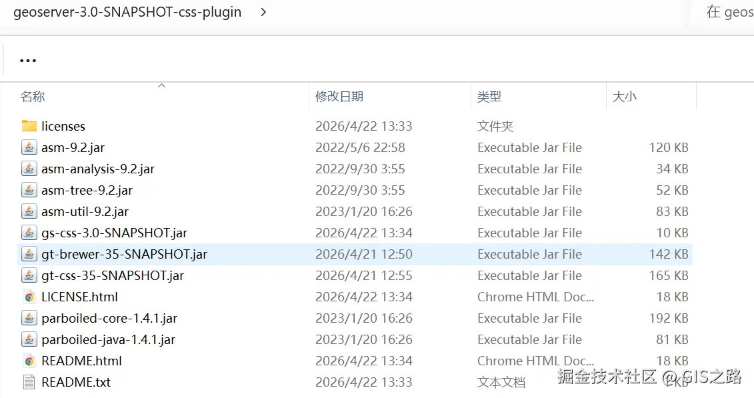Viewport: 754px width, 398px height.
Task: Click the geoserver-3.0-SNAPSHOT-css-plugin breadcrumb
Action: coord(127,12)
